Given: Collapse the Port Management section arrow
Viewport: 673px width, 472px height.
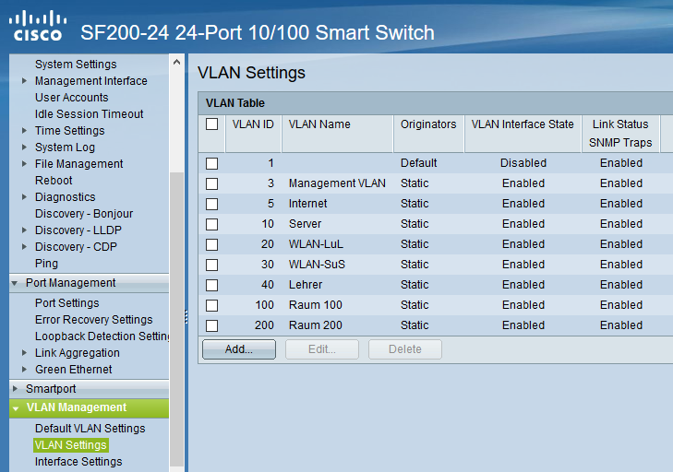Looking at the screenshot, I should (x=15, y=283).
